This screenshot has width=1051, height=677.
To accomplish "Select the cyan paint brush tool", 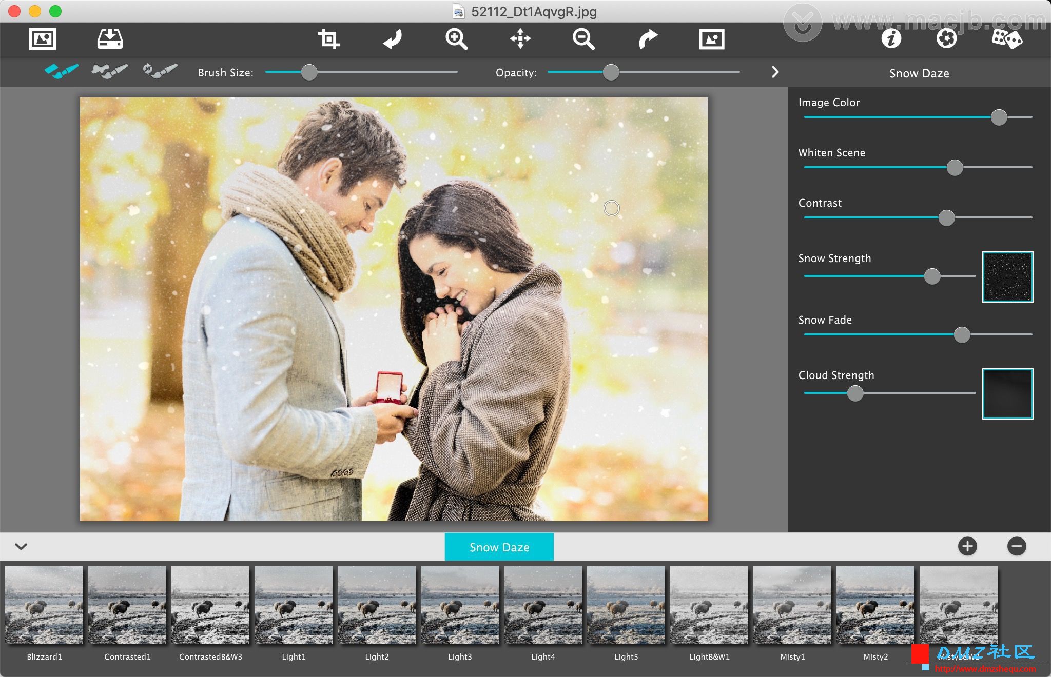I will (x=62, y=71).
